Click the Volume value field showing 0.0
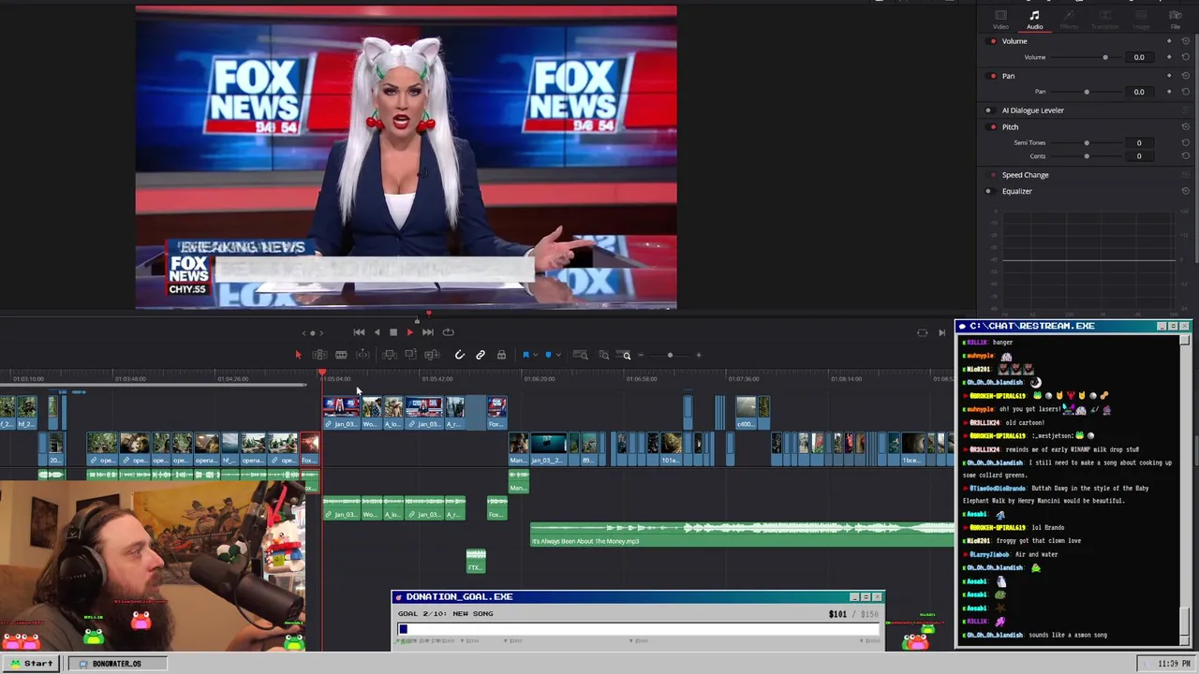 (x=1139, y=57)
